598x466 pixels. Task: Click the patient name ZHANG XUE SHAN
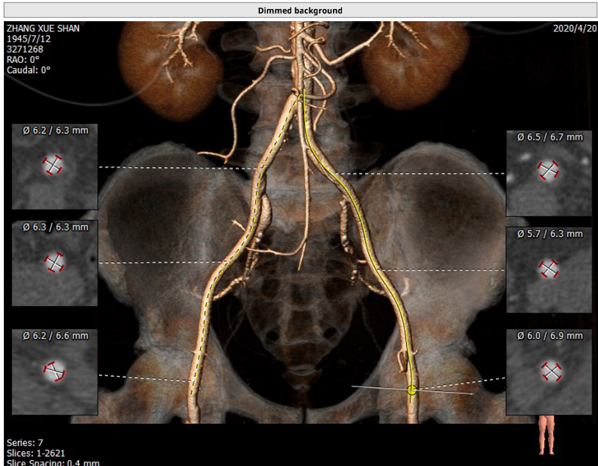pyautogui.click(x=42, y=29)
